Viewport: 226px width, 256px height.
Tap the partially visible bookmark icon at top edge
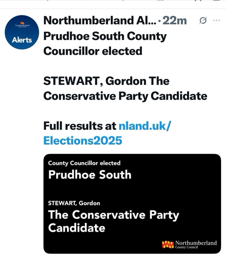tap(198, 1)
